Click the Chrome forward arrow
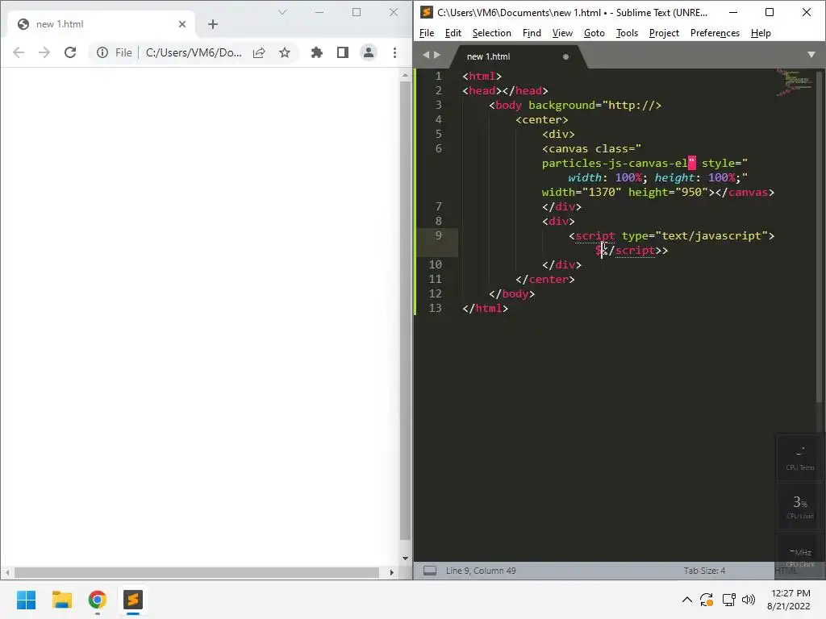This screenshot has height=619, width=826. (44, 52)
